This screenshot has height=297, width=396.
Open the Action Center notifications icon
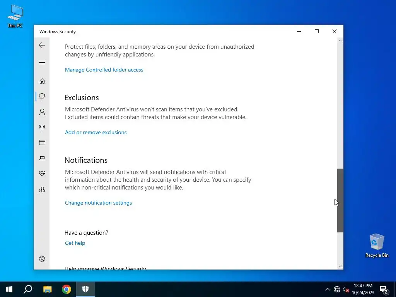[x=384, y=289]
